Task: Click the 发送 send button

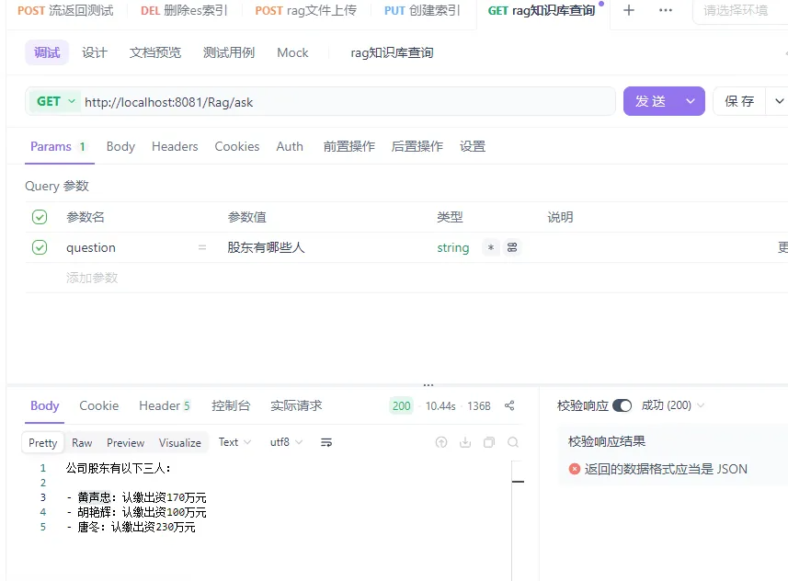Action: point(651,101)
